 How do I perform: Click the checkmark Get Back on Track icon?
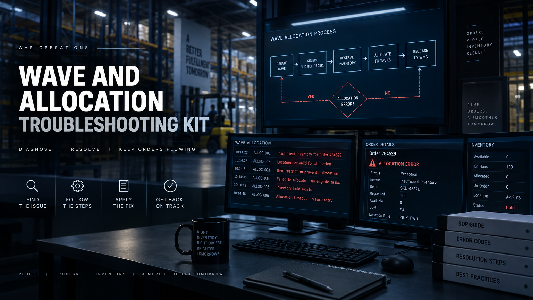pos(170,186)
